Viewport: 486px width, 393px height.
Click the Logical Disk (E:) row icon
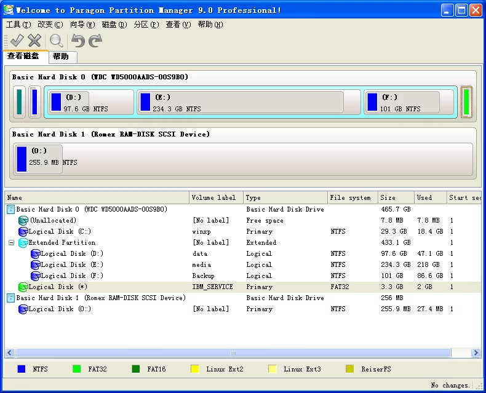point(36,265)
